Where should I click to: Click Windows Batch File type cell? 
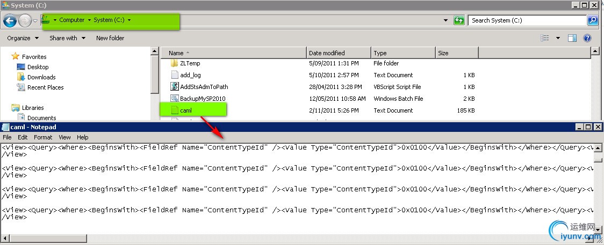(398, 99)
